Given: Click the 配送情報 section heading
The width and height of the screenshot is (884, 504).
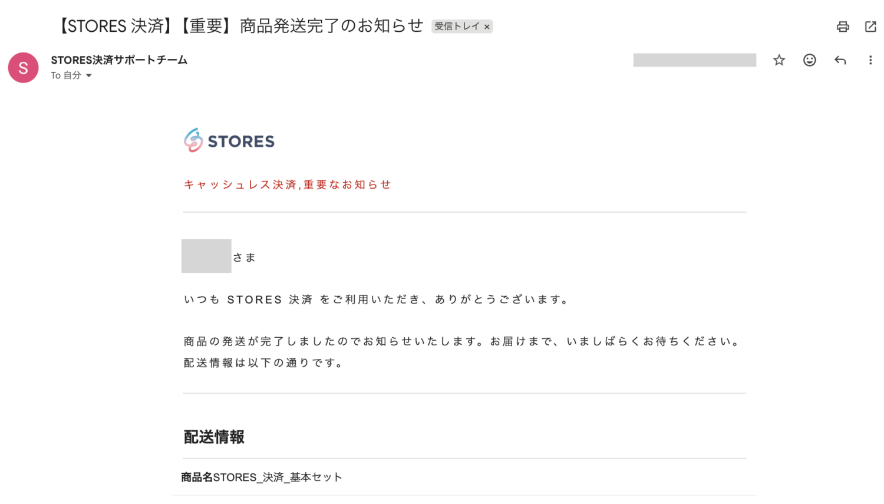Looking at the screenshot, I should click(214, 437).
